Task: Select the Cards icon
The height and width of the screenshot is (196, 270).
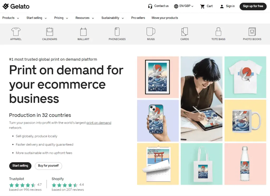Action: click(185, 32)
